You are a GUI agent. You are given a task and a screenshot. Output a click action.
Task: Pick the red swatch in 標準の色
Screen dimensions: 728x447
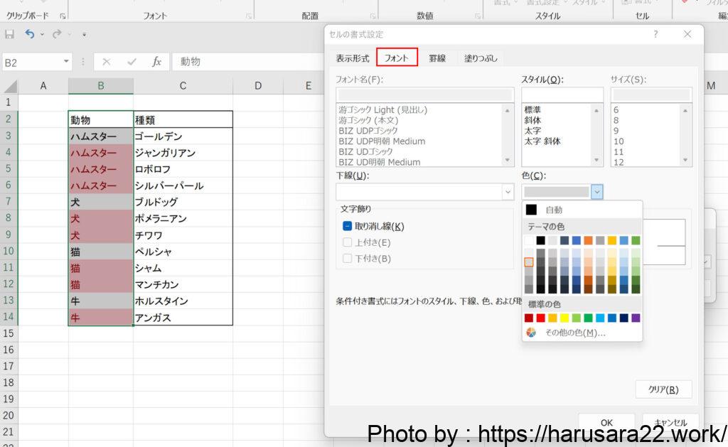pyautogui.click(x=541, y=318)
